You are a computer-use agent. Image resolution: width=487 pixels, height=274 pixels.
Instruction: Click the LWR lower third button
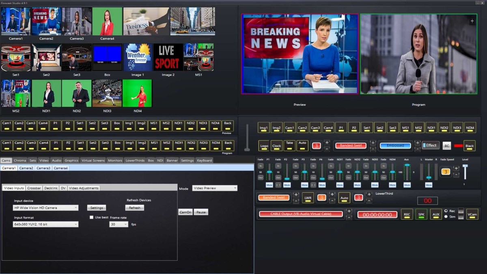308,198
